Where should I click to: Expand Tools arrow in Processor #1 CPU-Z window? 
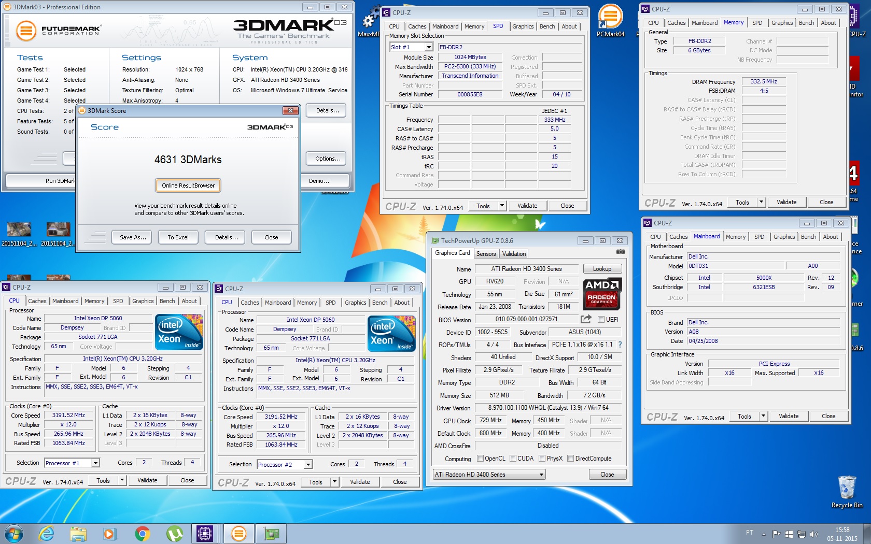[x=122, y=480]
